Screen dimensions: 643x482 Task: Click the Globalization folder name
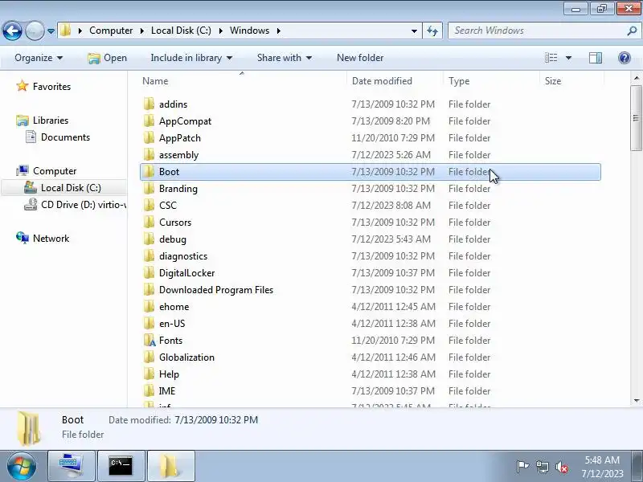(186, 357)
